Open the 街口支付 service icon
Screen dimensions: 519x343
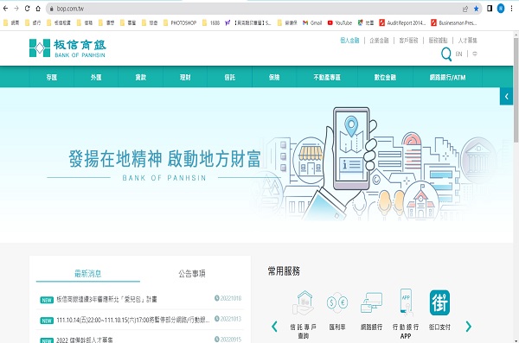[x=439, y=310]
